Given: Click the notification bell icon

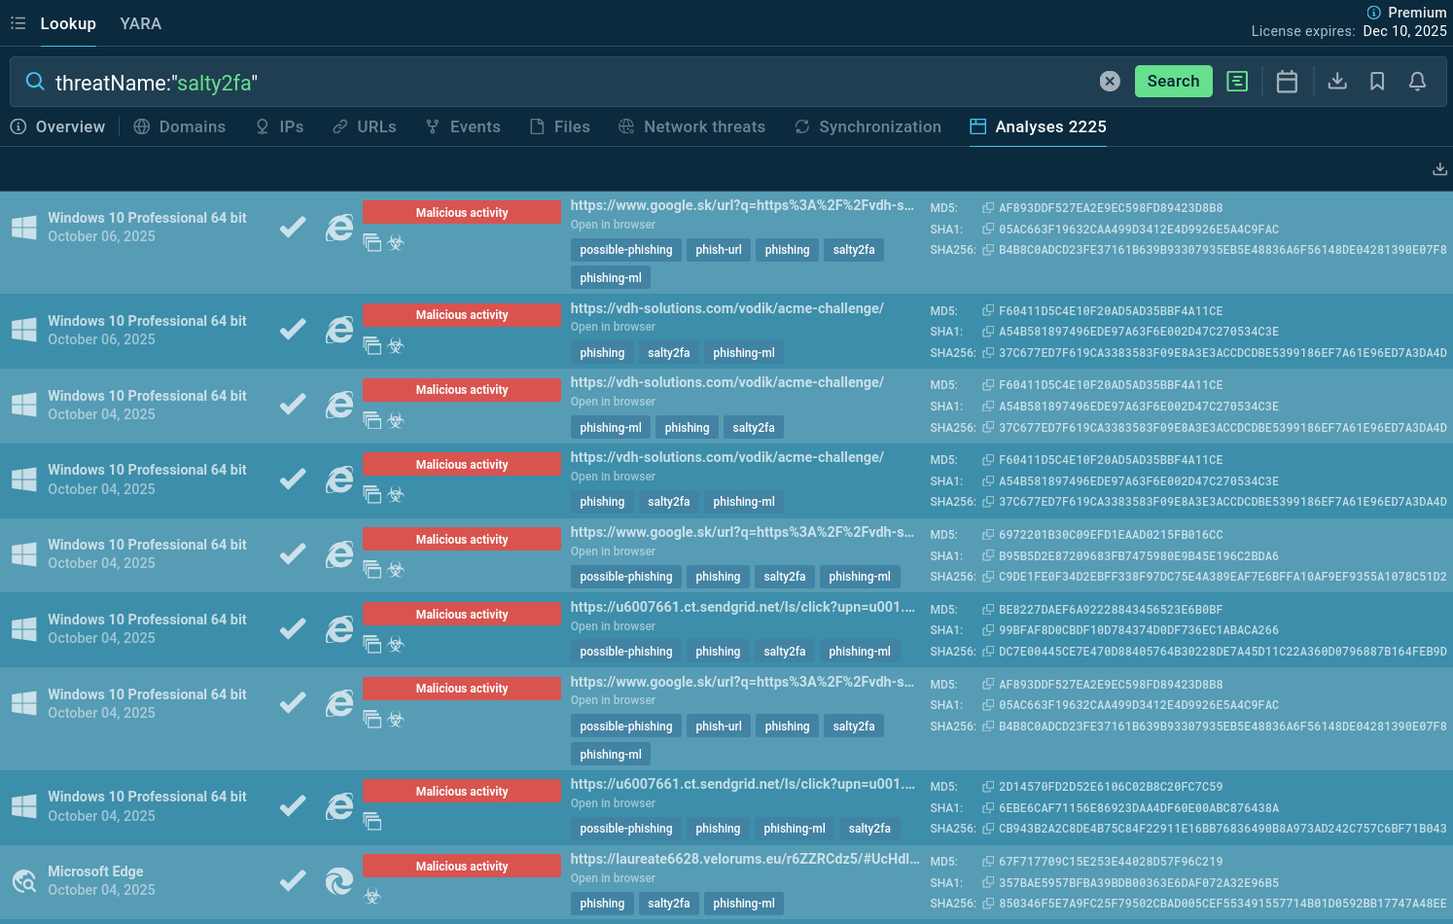Looking at the screenshot, I should (1417, 82).
